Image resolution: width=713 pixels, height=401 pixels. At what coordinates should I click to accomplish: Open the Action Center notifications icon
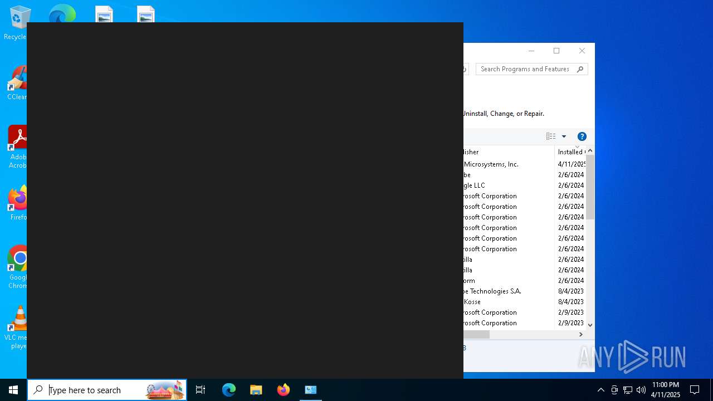click(695, 390)
